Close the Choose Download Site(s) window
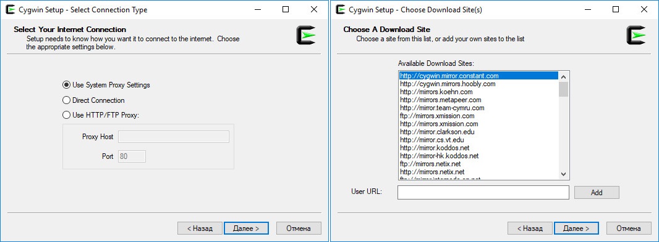Screen dimensions: 659x242 (644, 10)
